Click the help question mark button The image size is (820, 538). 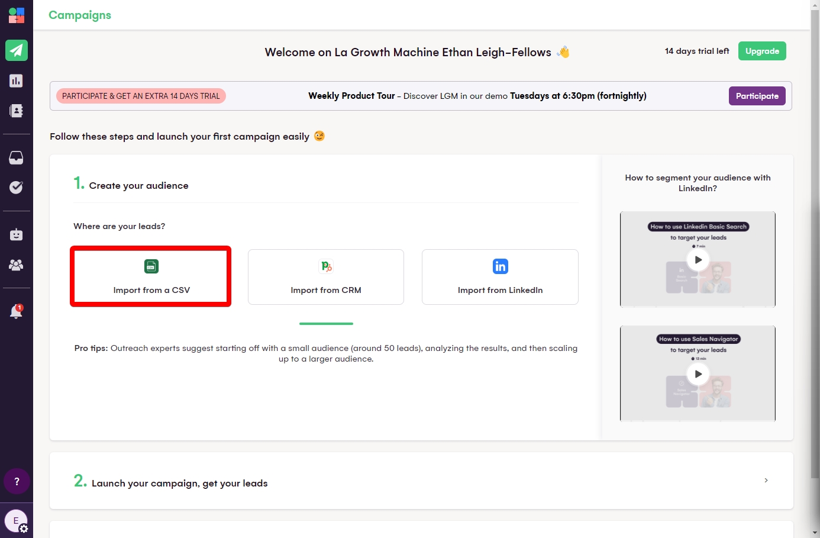tap(17, 481)
